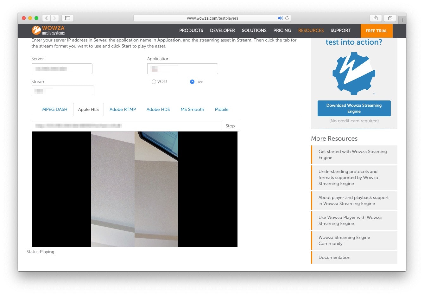Open the Safari share button
Screen dimensions: 424x295
point(376,18)
